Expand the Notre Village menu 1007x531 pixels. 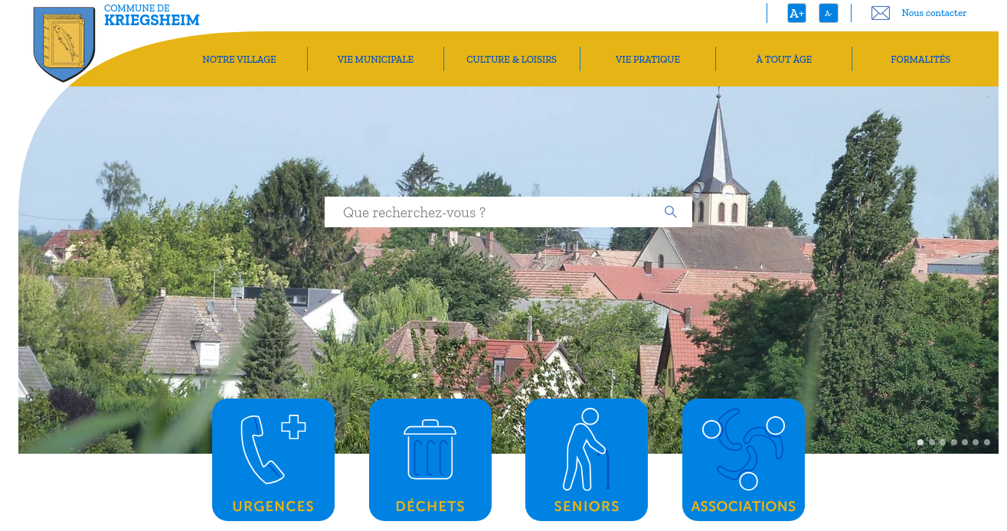[x=239, y=60]
